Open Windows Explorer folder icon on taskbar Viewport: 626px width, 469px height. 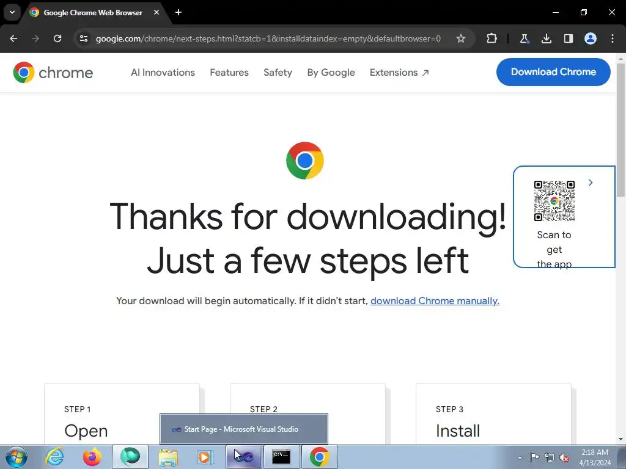168,457
